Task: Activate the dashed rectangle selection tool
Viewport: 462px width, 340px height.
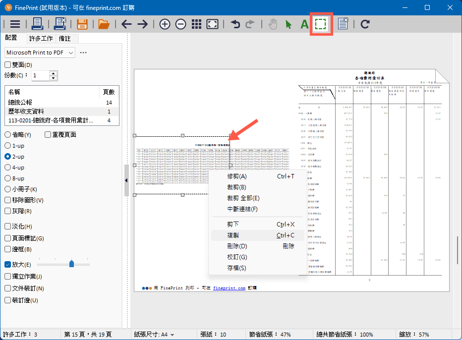Action: (x=321, y=24)
